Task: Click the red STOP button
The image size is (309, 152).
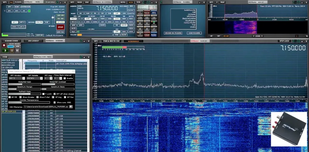Action: tap(61, 27)
